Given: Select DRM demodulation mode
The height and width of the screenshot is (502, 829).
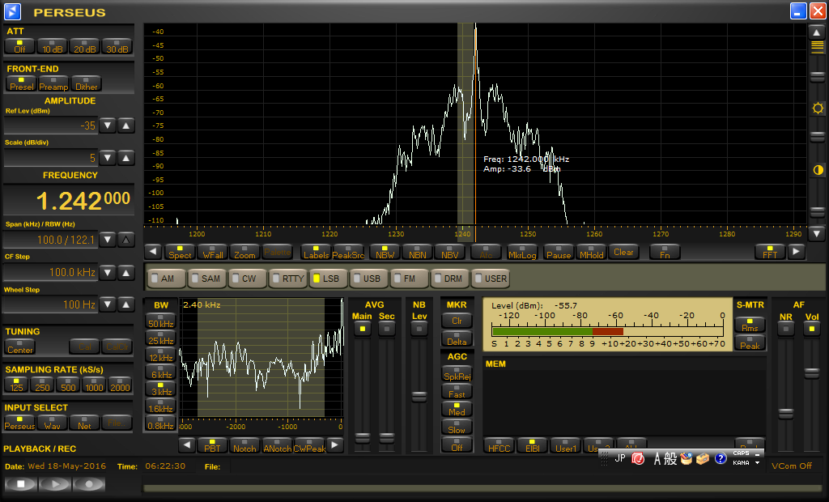Looking at the screenshot, I should click(x=449, y=279).
